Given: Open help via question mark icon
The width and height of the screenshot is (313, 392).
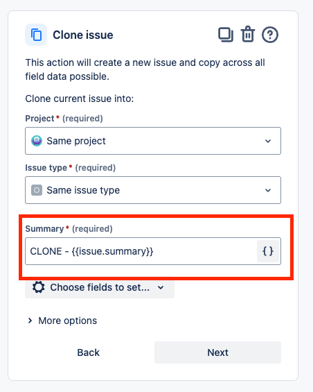Looking at the screenshot, I should [x=270, y=35].
